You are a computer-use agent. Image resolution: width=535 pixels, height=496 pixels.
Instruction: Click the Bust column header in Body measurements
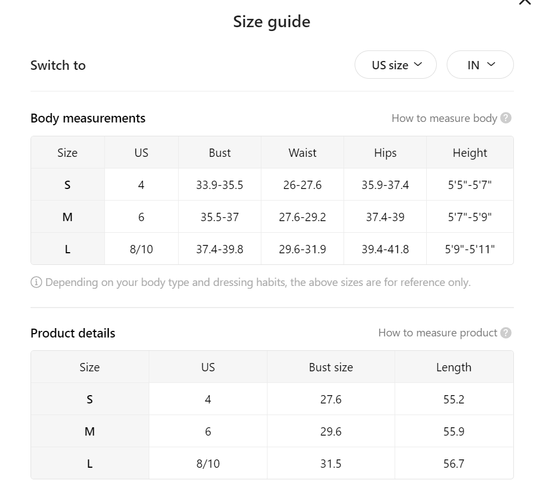pos(220,153)
